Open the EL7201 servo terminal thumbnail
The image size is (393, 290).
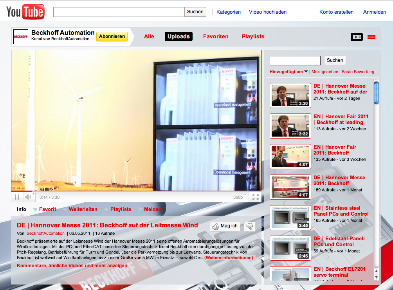[x=290, y=274]
